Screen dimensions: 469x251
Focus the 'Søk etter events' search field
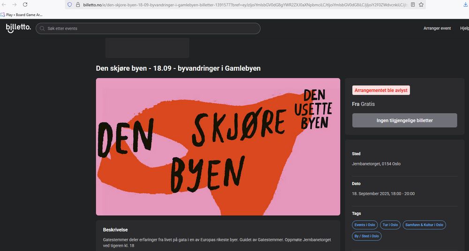point(148,29)
